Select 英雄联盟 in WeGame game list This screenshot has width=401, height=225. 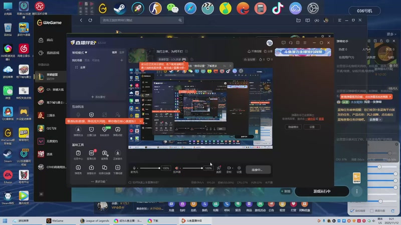pyautogui.click(x=51, y=76)
